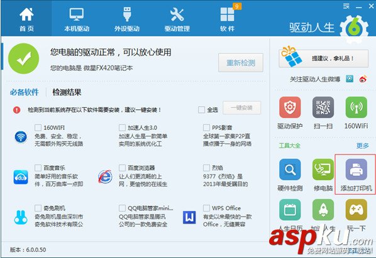The image size is (376, 258).
Task: Open the title bar menu icon
Action: click(x=346, y=6)
